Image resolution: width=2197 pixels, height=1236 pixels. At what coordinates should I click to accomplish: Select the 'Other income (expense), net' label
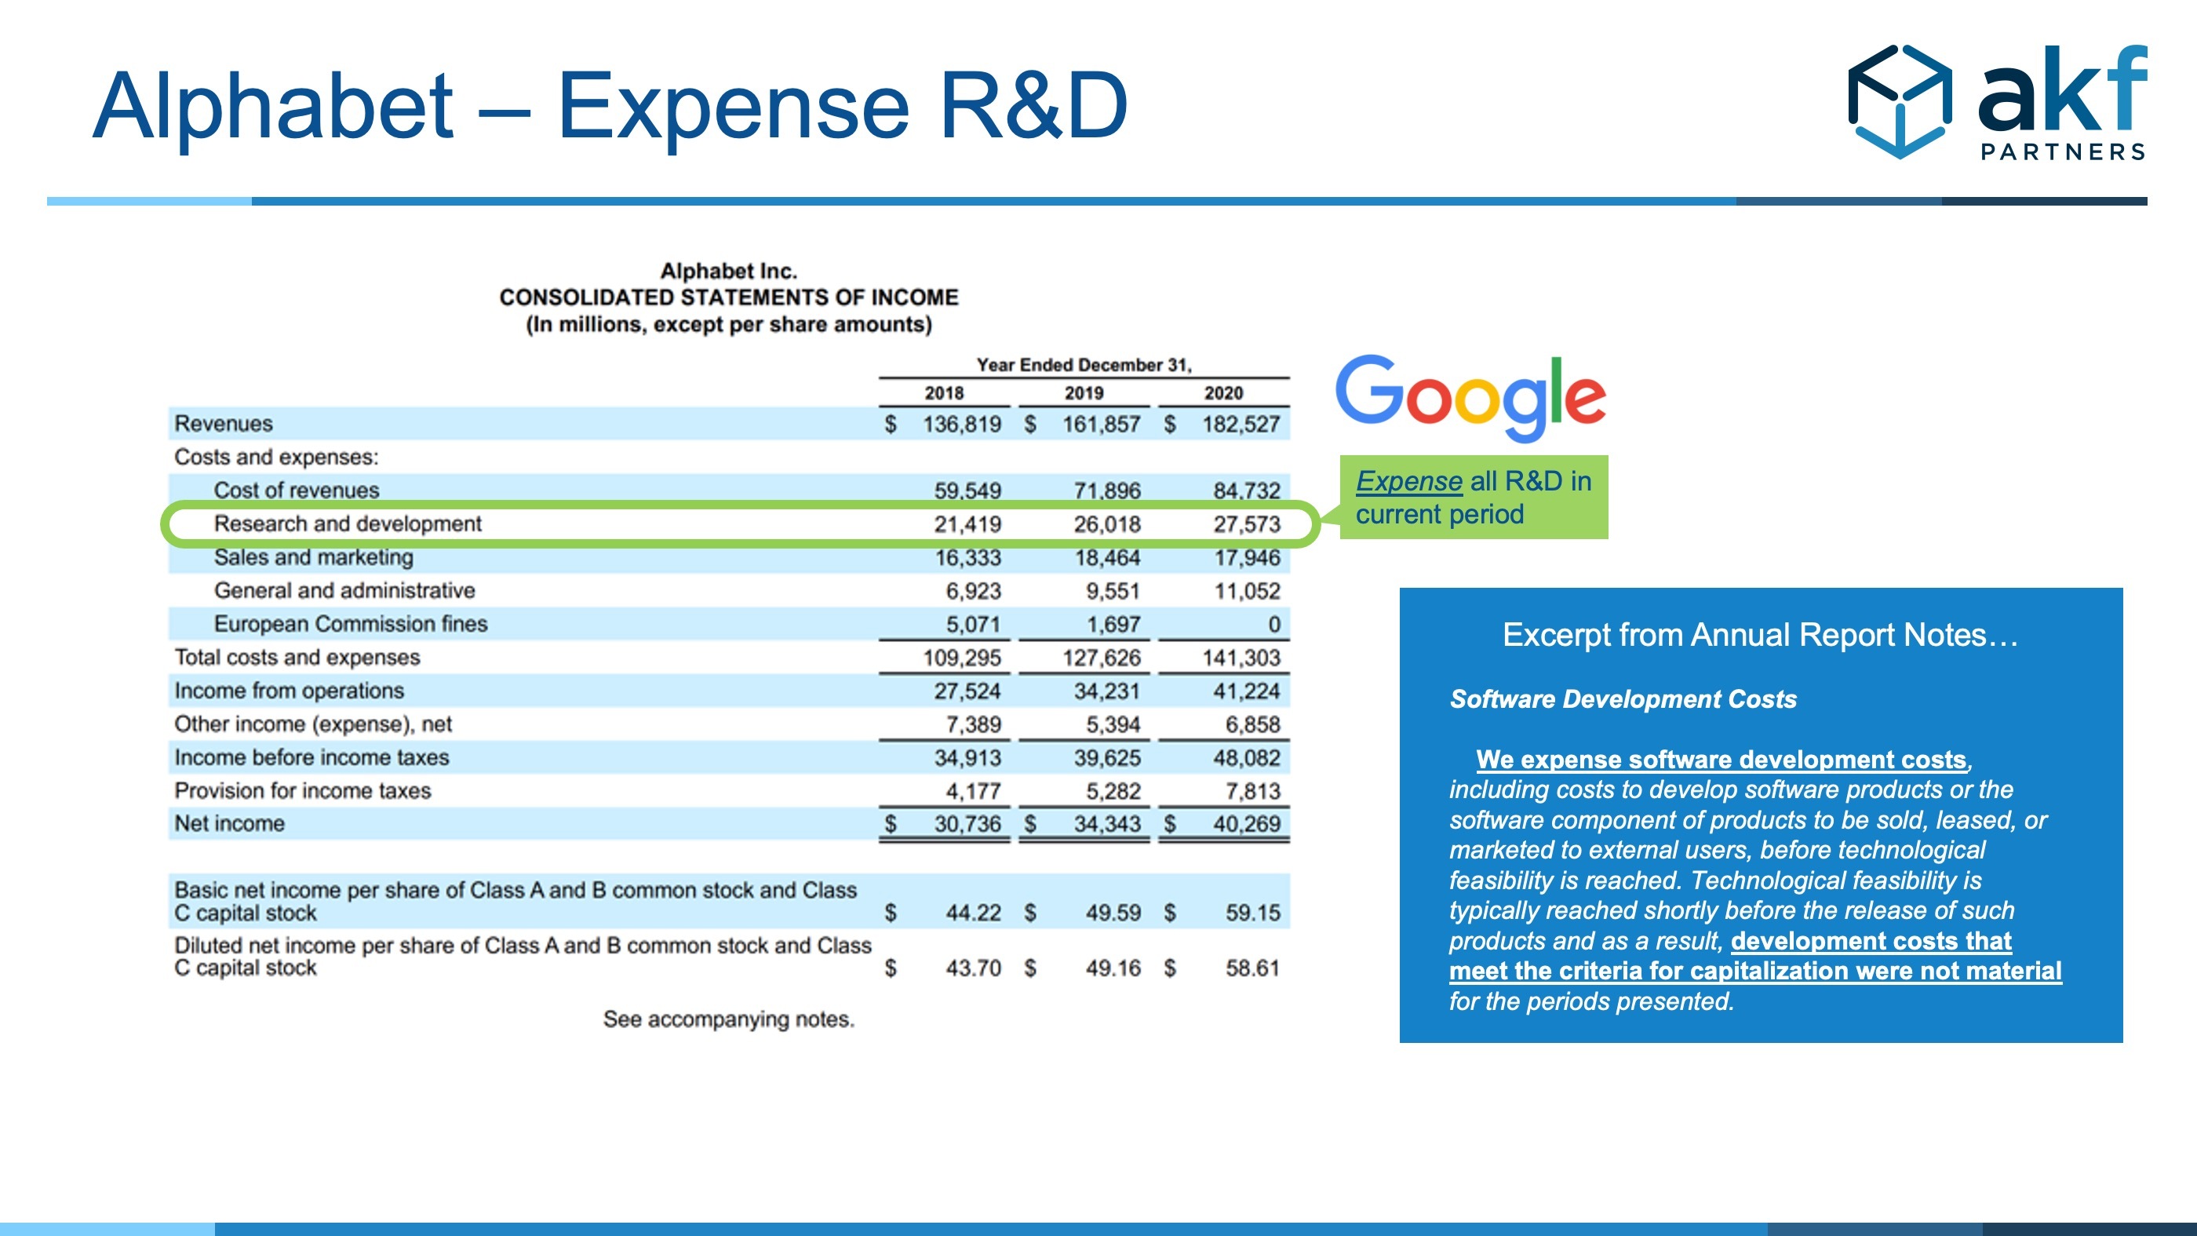pyautogui.click(x=313, y=724)
